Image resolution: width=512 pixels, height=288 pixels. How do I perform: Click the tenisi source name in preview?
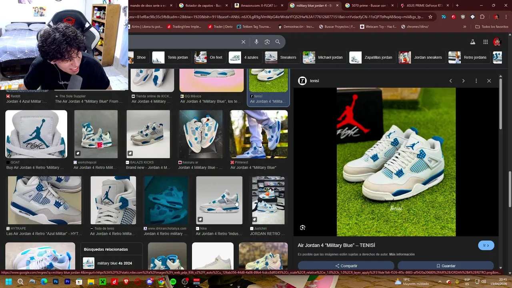click(314, 81)
